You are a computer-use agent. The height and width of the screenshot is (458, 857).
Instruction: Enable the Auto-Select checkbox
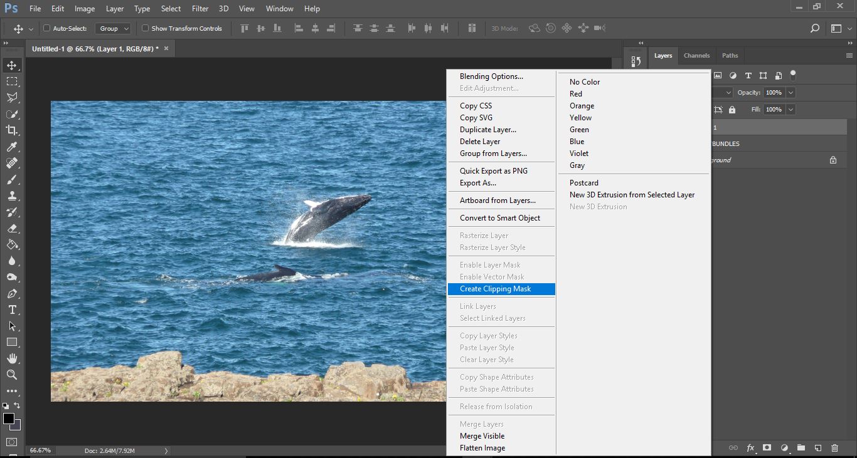(46, 28)
